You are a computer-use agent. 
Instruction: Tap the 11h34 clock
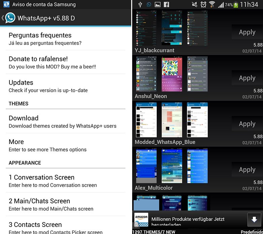point(249,4)
